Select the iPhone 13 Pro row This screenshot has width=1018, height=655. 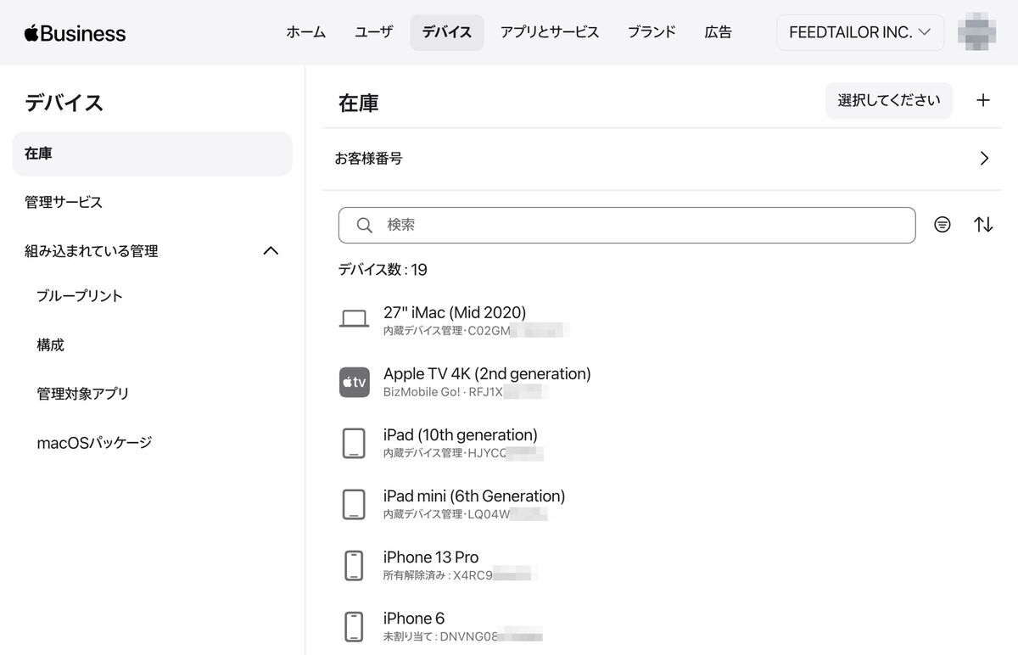point(662,565)
